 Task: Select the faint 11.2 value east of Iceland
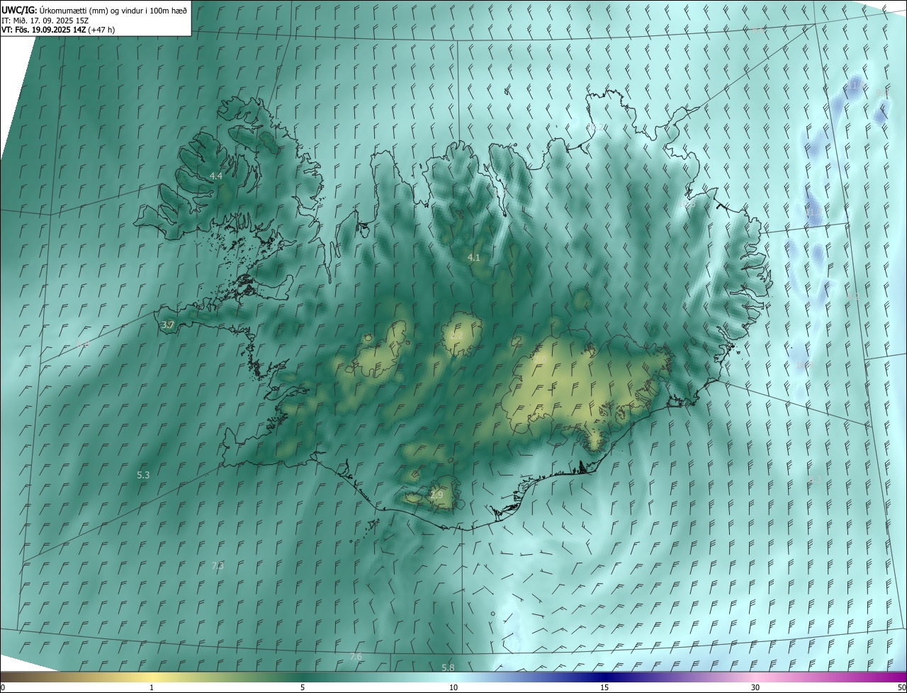813,213
